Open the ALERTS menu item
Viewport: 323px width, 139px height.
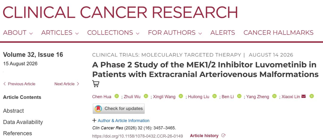pyautogui.click(x=223, y=33)
